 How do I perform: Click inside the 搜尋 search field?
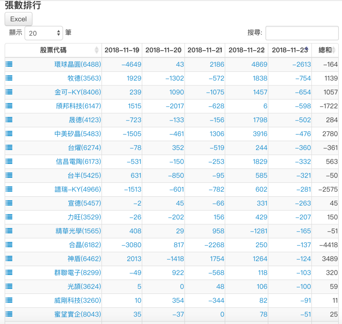point(302,33)
